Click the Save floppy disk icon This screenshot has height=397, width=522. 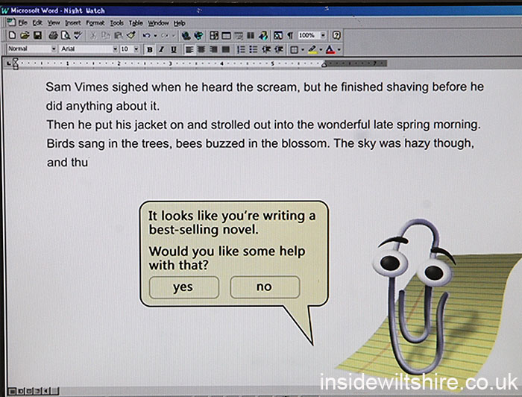coord(37,35)
